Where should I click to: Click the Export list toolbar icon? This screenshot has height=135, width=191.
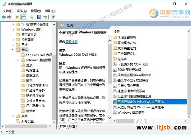(31, 17)
